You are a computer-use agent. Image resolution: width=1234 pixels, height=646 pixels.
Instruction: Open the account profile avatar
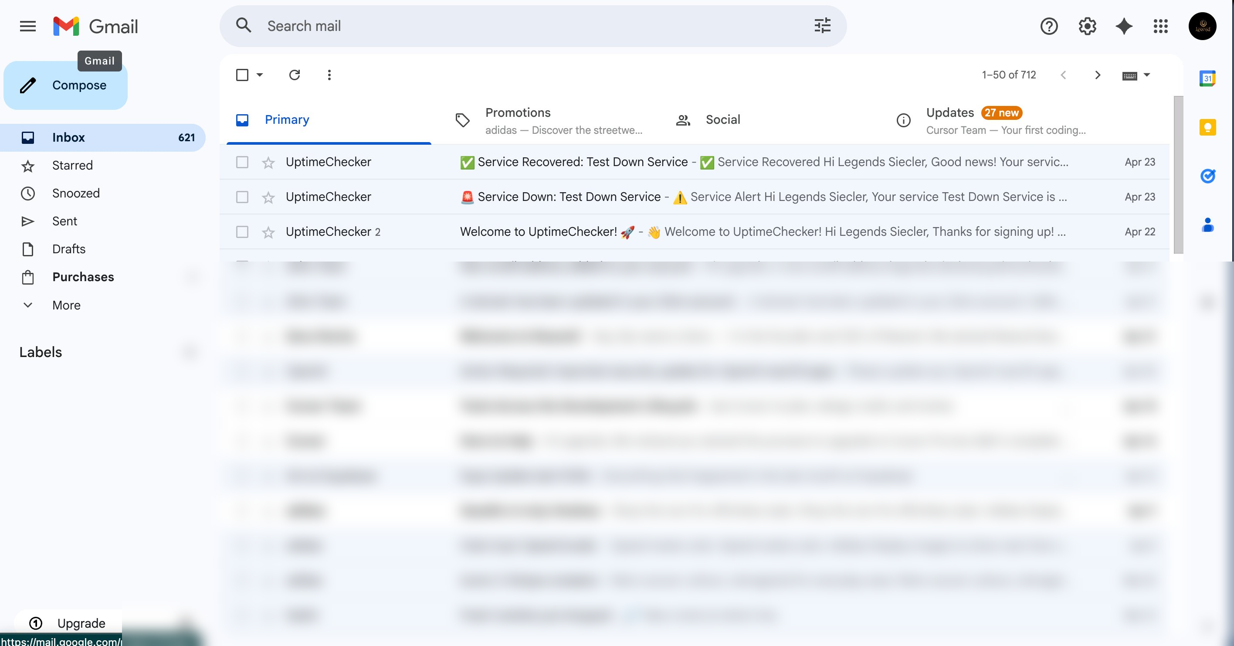pyautogui.click(x=1202, y=26)
